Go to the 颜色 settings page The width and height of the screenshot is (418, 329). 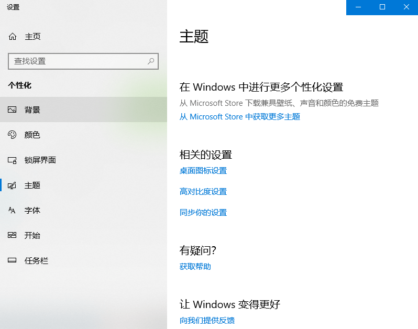(83, 135)
